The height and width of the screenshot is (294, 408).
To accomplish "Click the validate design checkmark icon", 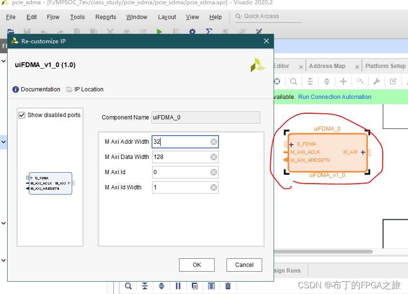I will point(393,81).
